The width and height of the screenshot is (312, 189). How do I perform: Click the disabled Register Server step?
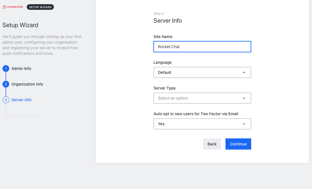[26, 115]
